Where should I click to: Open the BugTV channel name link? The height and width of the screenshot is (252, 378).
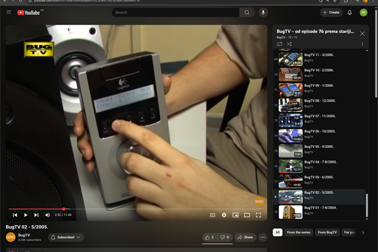[x=24, y=235]
